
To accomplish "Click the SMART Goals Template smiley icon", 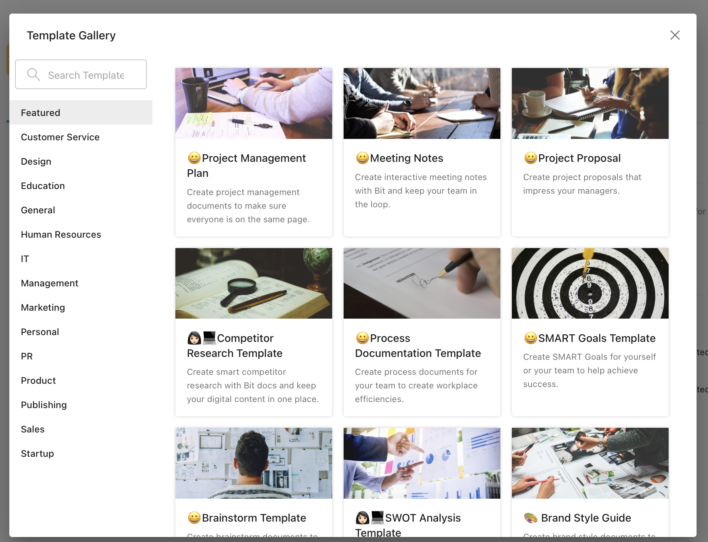I will [530, 338].
